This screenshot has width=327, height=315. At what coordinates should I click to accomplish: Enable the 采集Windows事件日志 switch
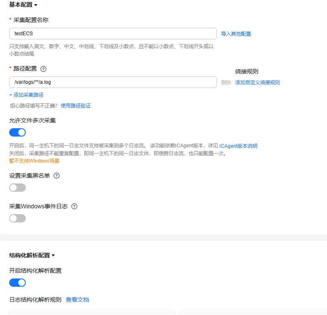coord(17,218)
